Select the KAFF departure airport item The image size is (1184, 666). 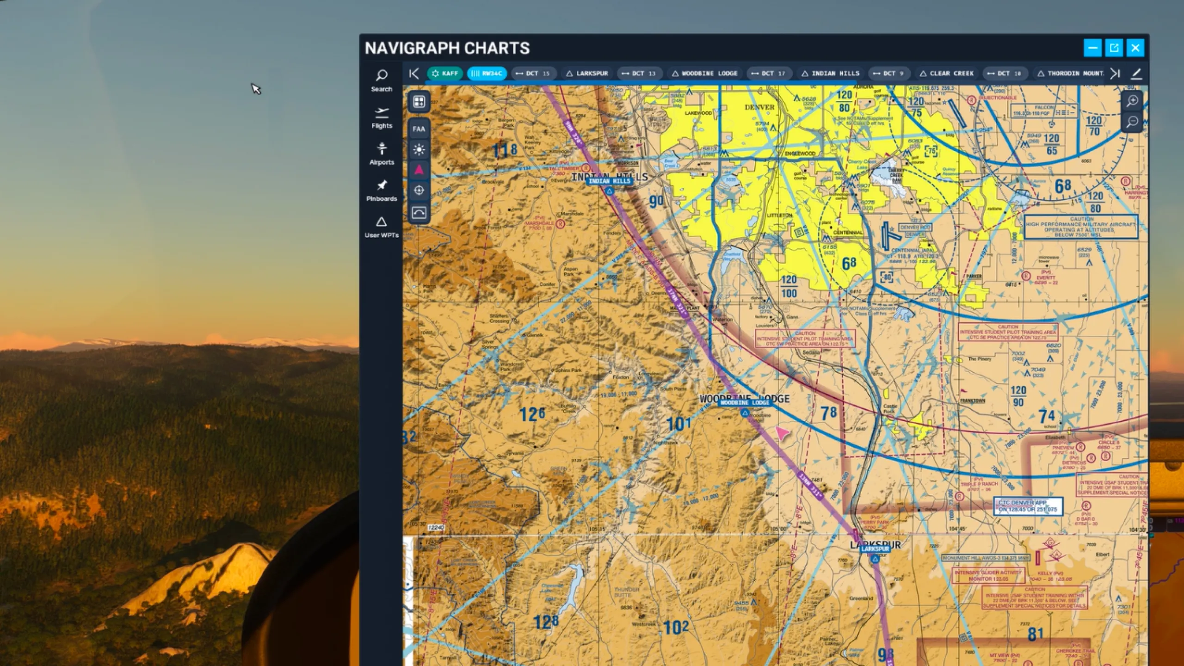444,73
